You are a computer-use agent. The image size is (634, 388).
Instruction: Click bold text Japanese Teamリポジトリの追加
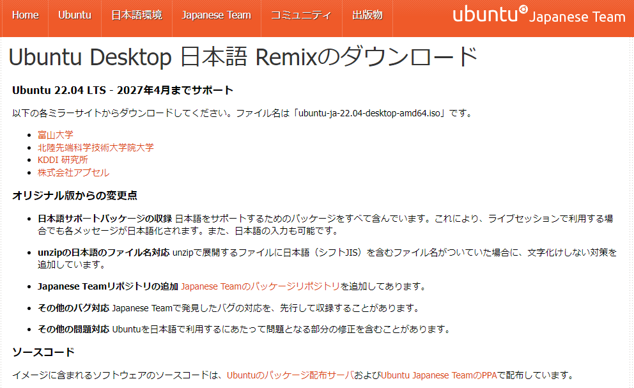click(108, 286)
